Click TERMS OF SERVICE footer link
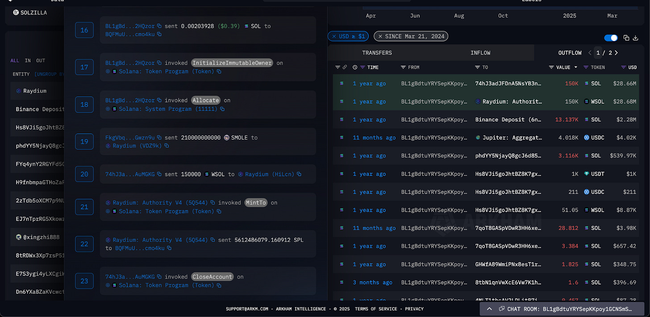This screenshot has height=317, width=650. (x=375, y=309)
